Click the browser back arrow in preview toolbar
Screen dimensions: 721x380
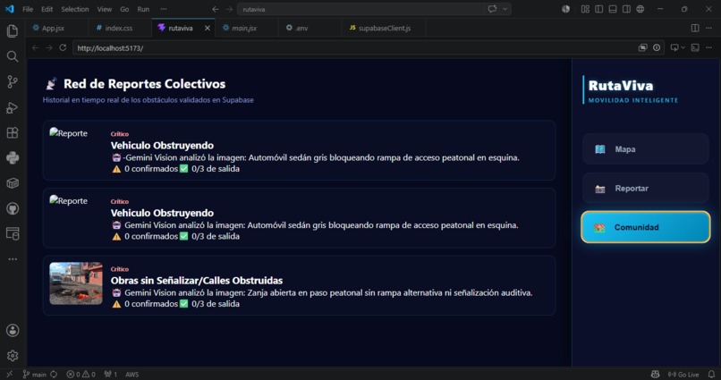[x=36, y=47]
